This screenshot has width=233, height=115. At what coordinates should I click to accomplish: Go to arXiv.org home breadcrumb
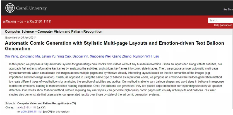click(9, 21)
